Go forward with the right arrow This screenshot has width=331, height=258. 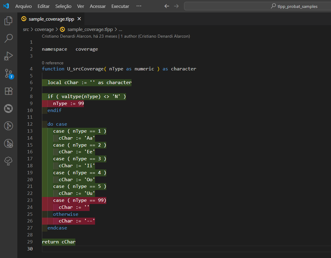[x=176, y=6]
